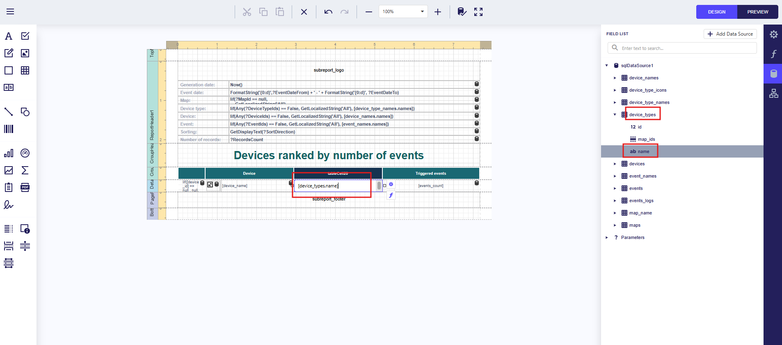Image resolution: width=782 pixels, height=345 pixels.
Task: Click the zoom in plus button
Action: [x=438, y=12]
